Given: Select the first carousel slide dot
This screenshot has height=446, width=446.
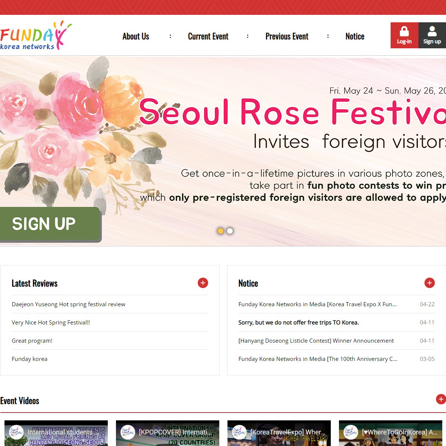Looking at the screenshot, I should point(220,231).
